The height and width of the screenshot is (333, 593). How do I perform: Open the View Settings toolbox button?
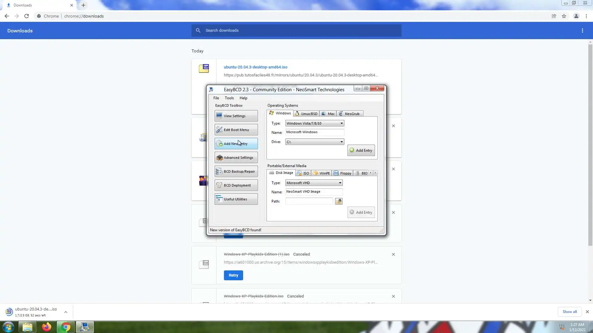coord(236,116)
